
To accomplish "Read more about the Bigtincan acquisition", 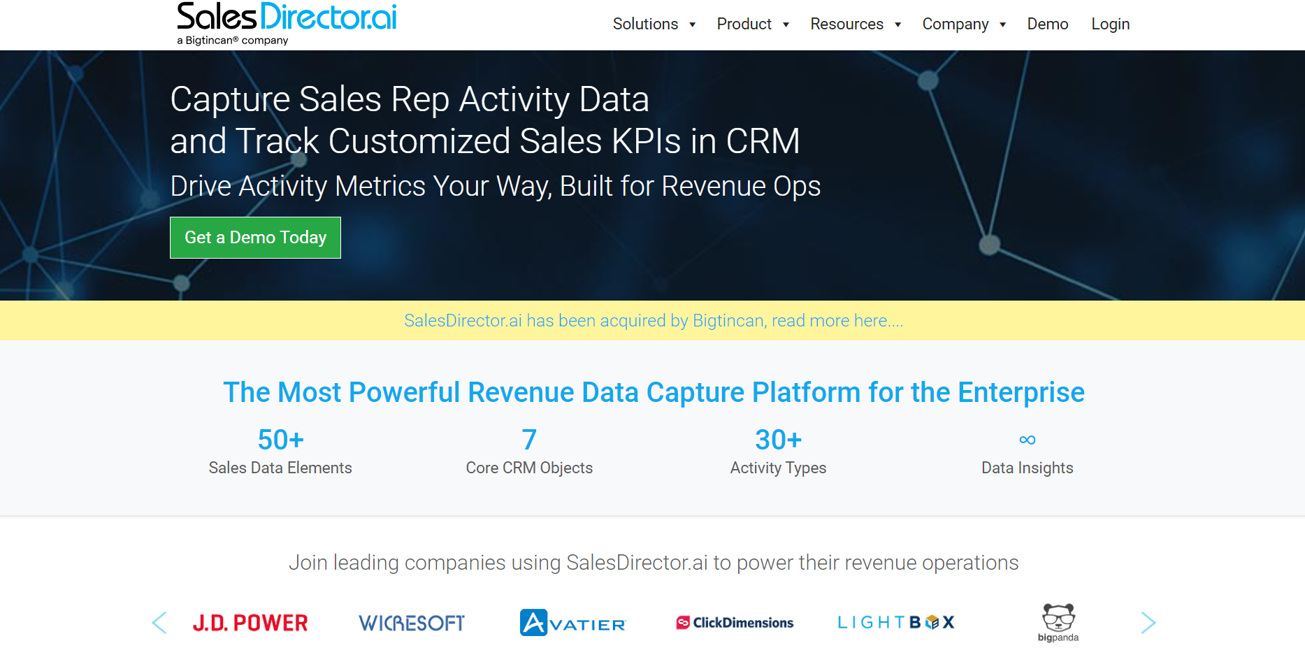I will pos(654,321).
